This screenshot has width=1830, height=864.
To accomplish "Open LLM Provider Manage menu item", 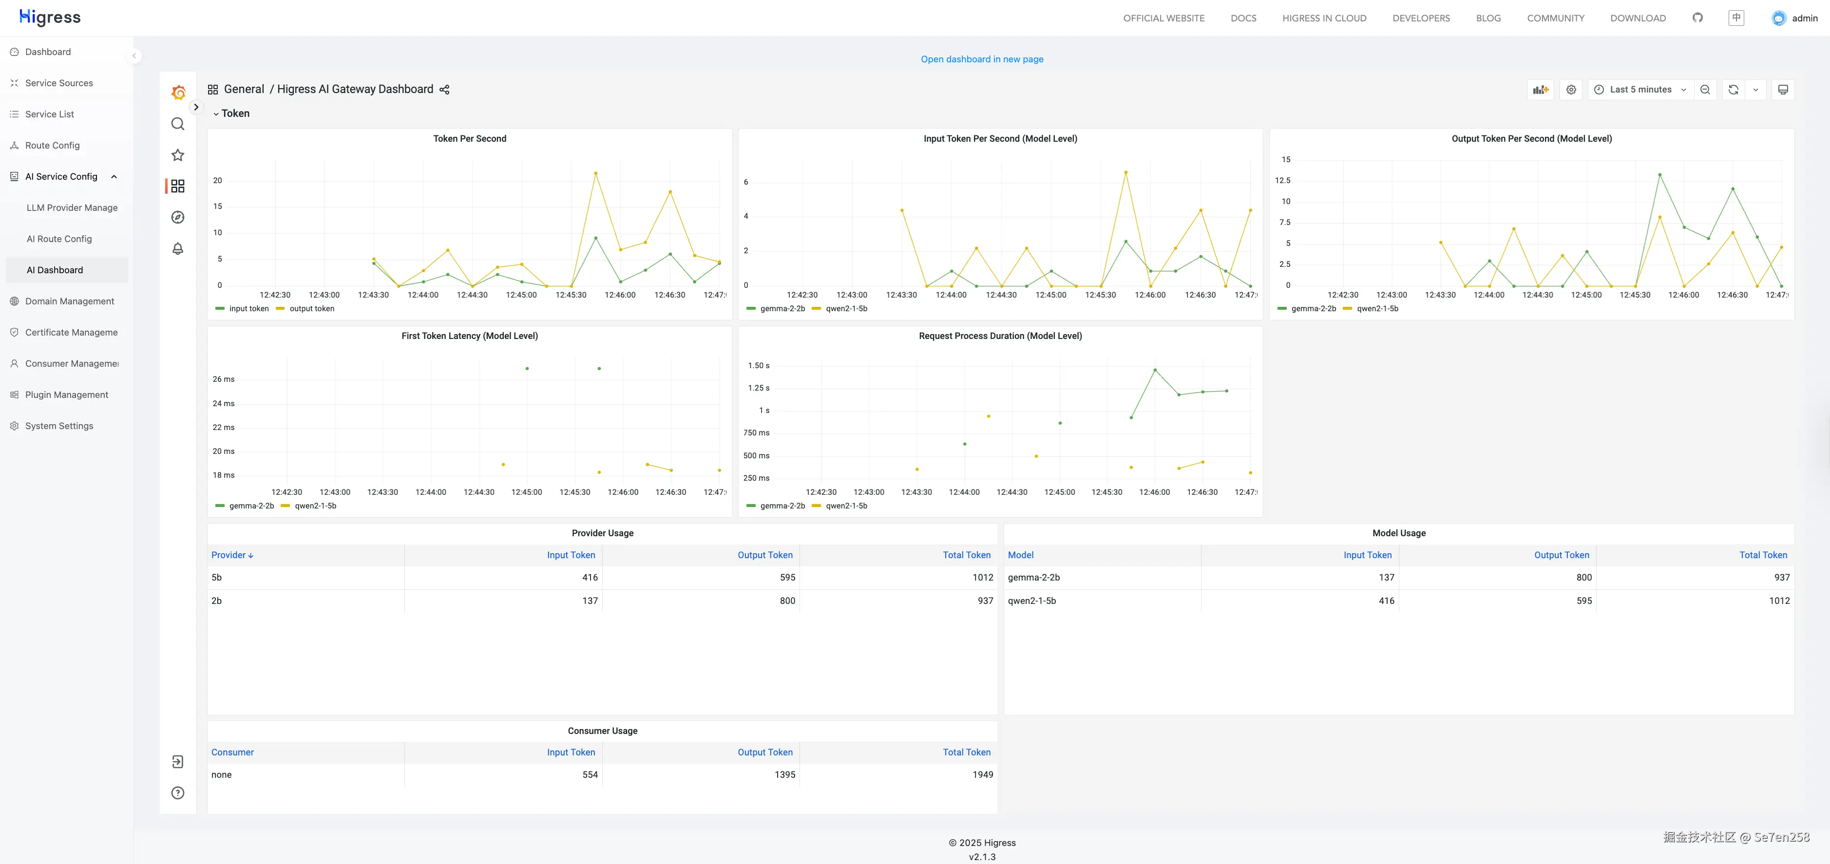I will [72, 208].
